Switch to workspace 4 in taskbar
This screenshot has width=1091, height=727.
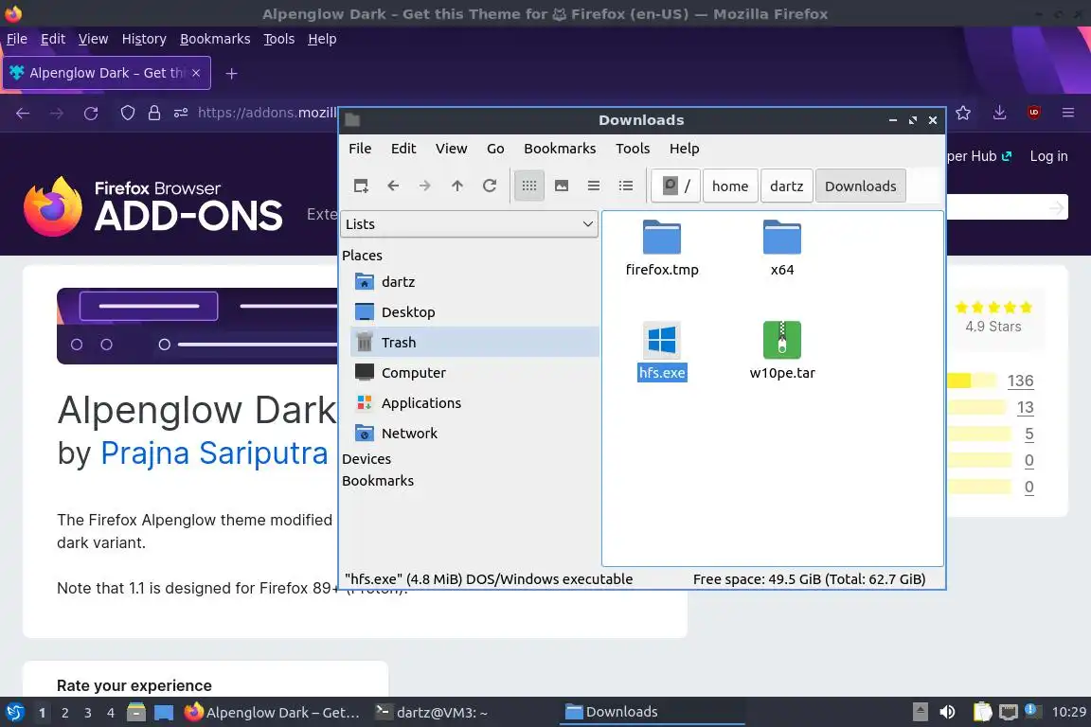tap(110, 713)
